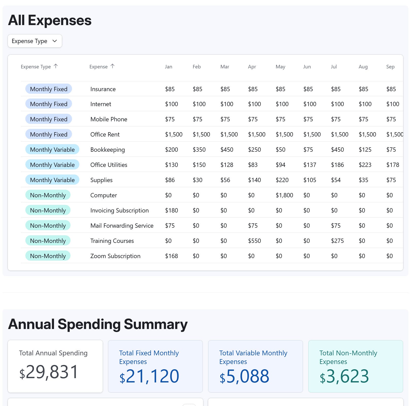The image size is (414, 406).
Task: Select the Mail Forwarding Service expense name
Action: click(x=122, y=226)
